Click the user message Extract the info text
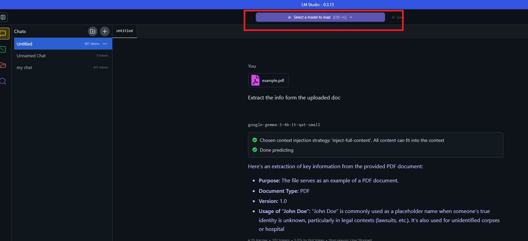 point(294,97)
